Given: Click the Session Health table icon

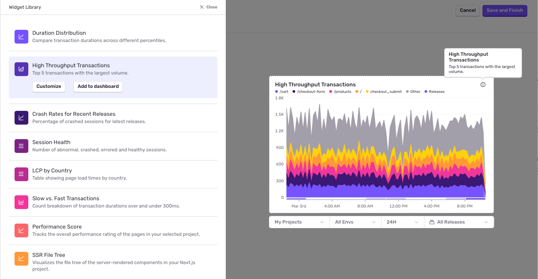Looking at the screenshot, I should (21, 146).
